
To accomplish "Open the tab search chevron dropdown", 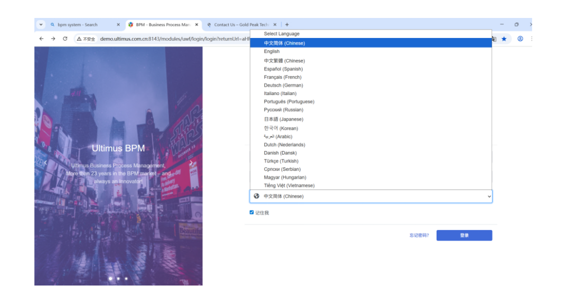I will point(41,24).
